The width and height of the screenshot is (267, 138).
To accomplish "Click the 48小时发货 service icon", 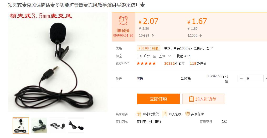I will point(139,114).
